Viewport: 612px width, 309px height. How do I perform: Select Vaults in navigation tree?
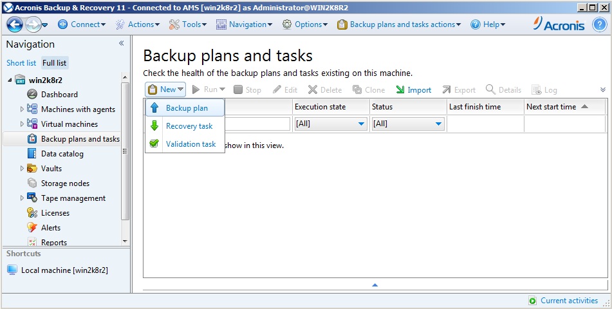coord(51,169)
